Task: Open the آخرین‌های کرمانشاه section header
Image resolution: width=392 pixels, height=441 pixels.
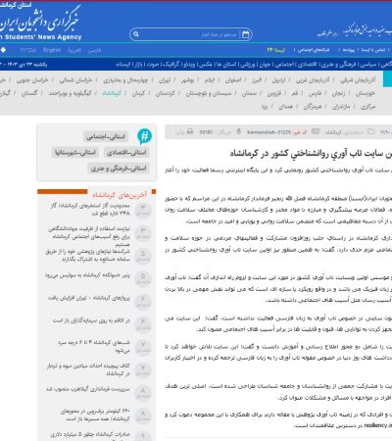Action: click(120, 195)
